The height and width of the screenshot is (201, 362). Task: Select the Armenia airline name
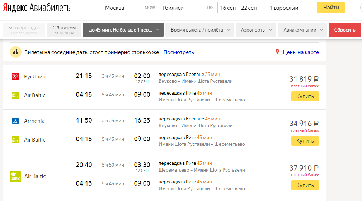pos(34,121)
